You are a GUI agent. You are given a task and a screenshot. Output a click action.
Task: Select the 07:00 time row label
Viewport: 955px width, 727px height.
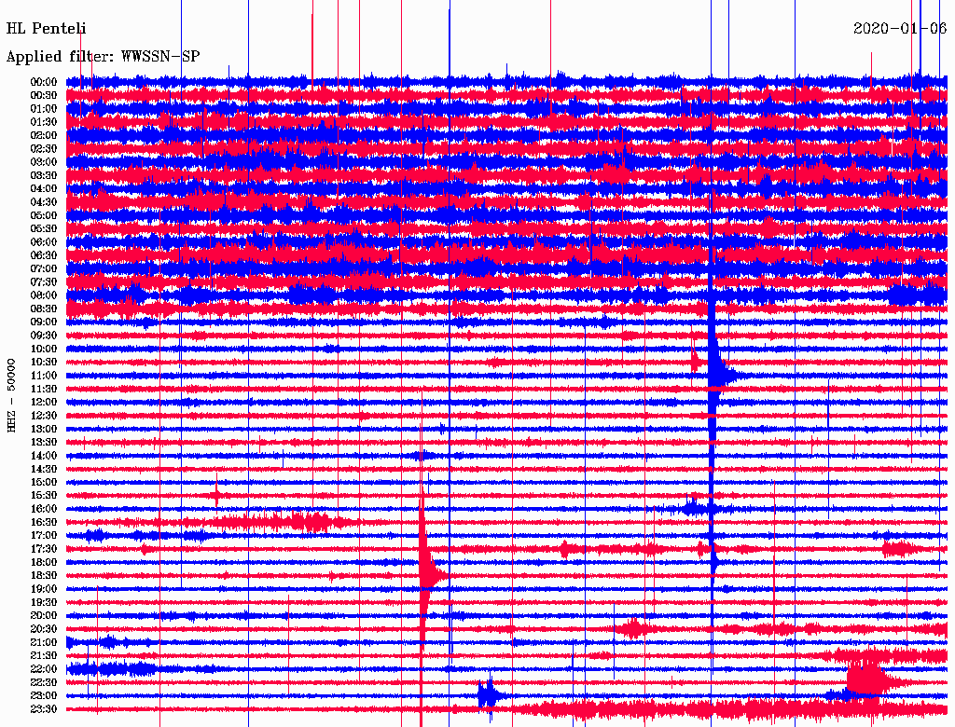click(44, 269)
